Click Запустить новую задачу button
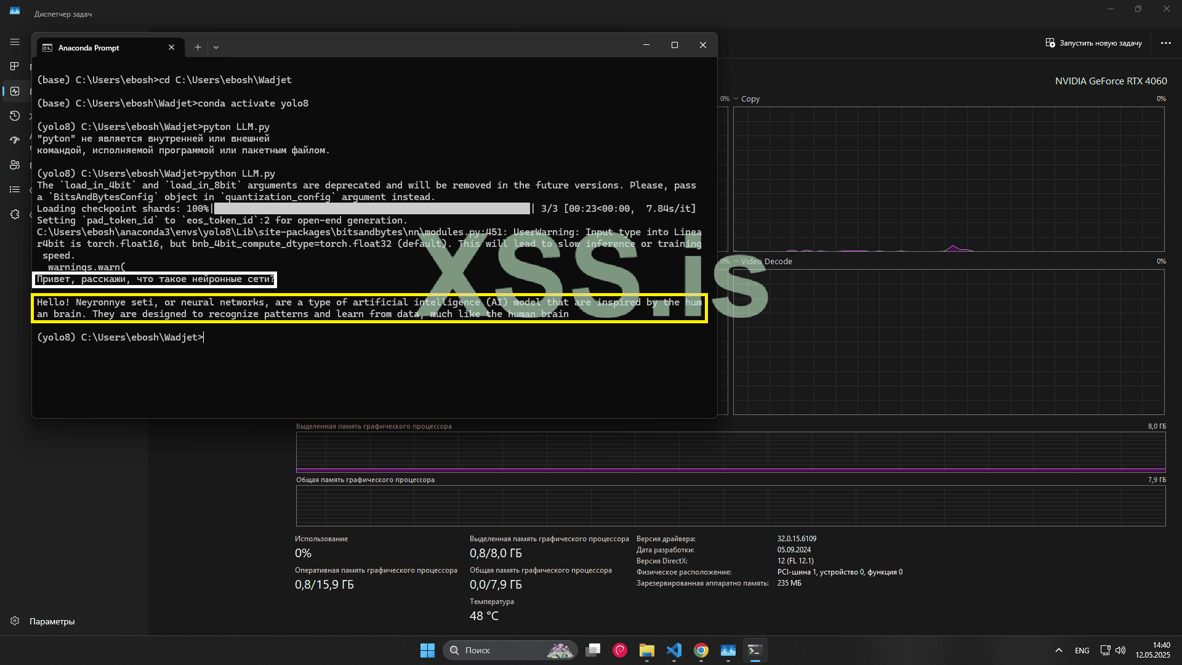The image size is (1182, 665). tap(1093, 43)
